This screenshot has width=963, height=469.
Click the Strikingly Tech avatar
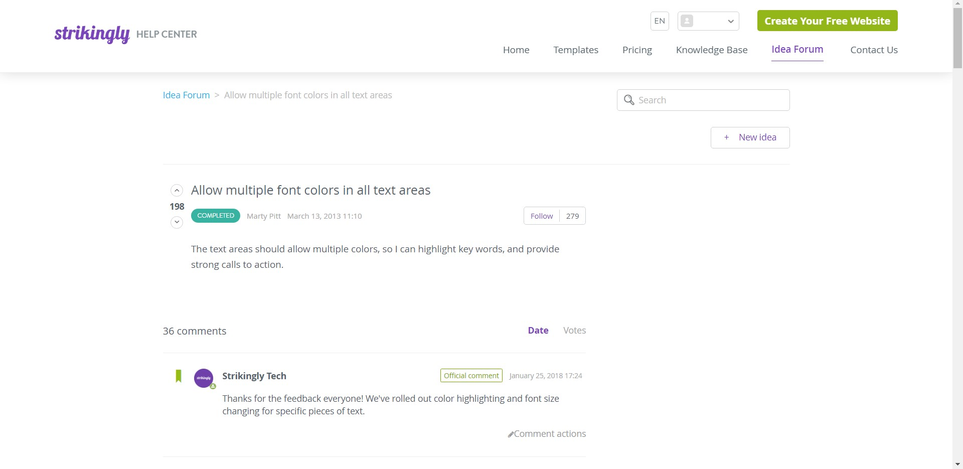click(x=204, y=378)
